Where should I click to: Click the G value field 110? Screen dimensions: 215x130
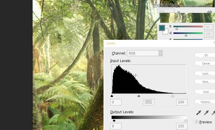(x=209, y=33)
